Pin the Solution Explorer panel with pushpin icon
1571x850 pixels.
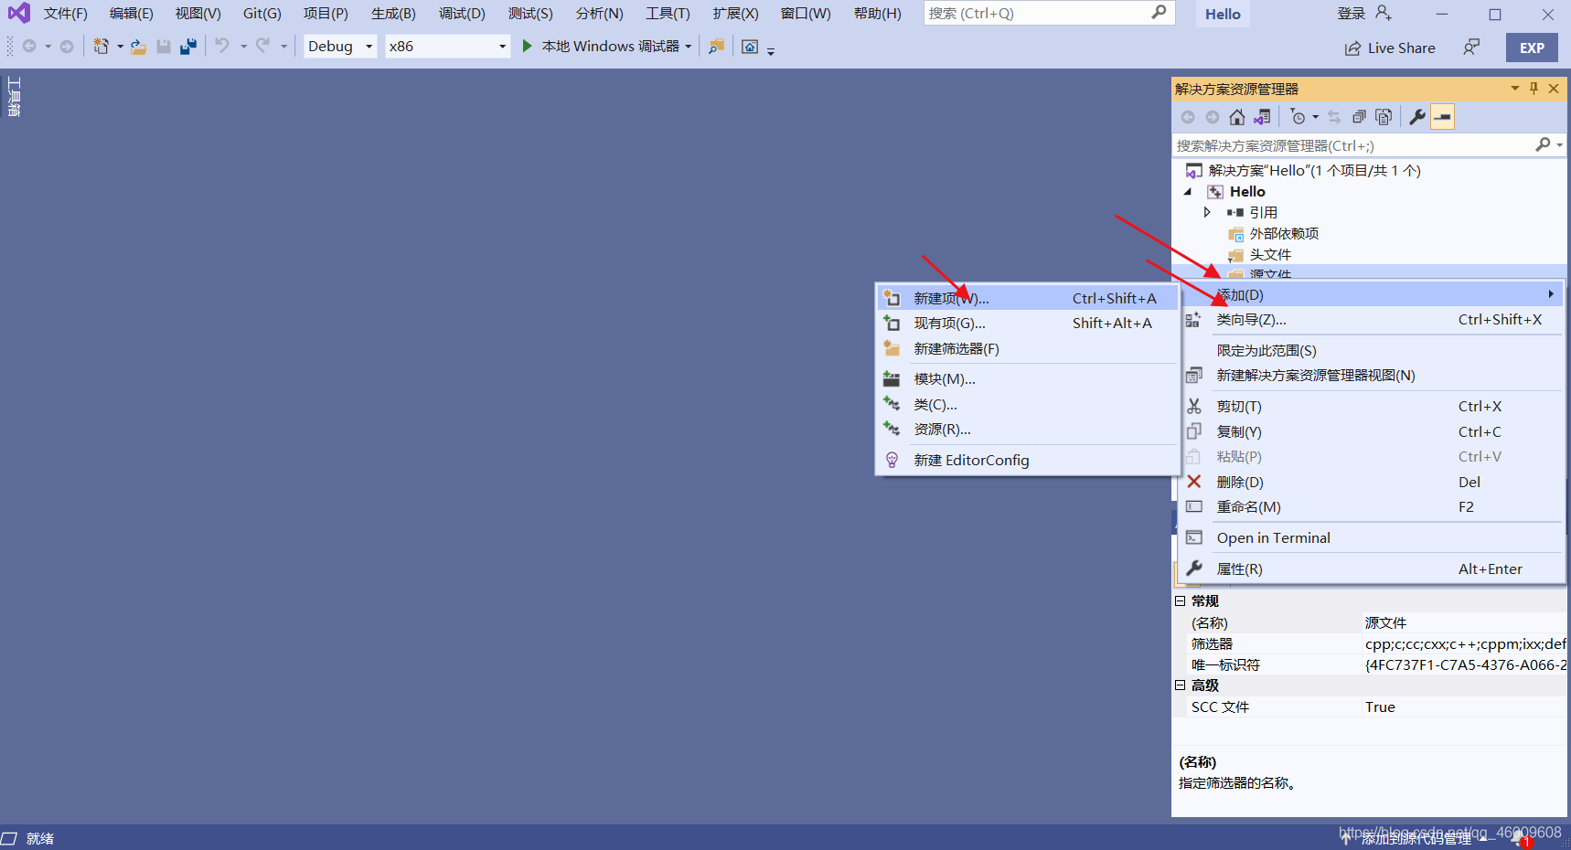pyautogui.click(x=1534, y=89)
